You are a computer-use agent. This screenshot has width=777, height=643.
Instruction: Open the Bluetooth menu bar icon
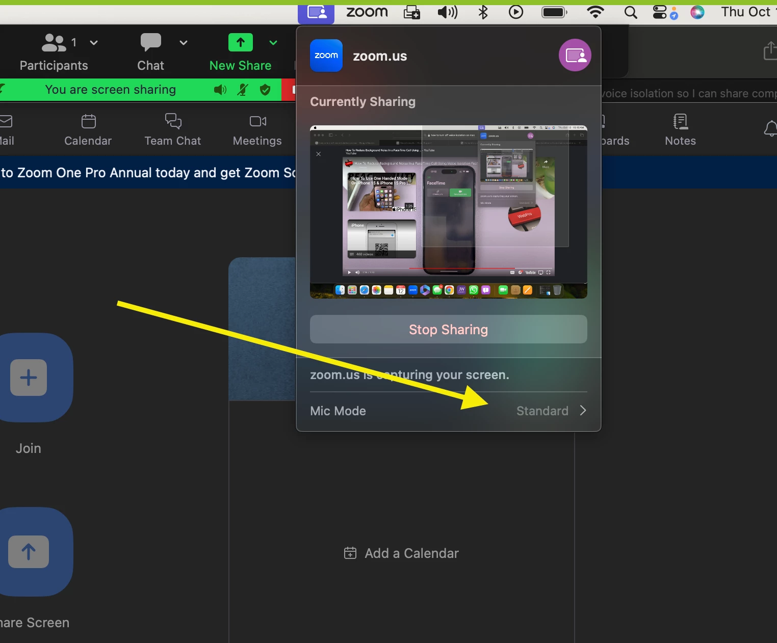[x=483, y=12]
